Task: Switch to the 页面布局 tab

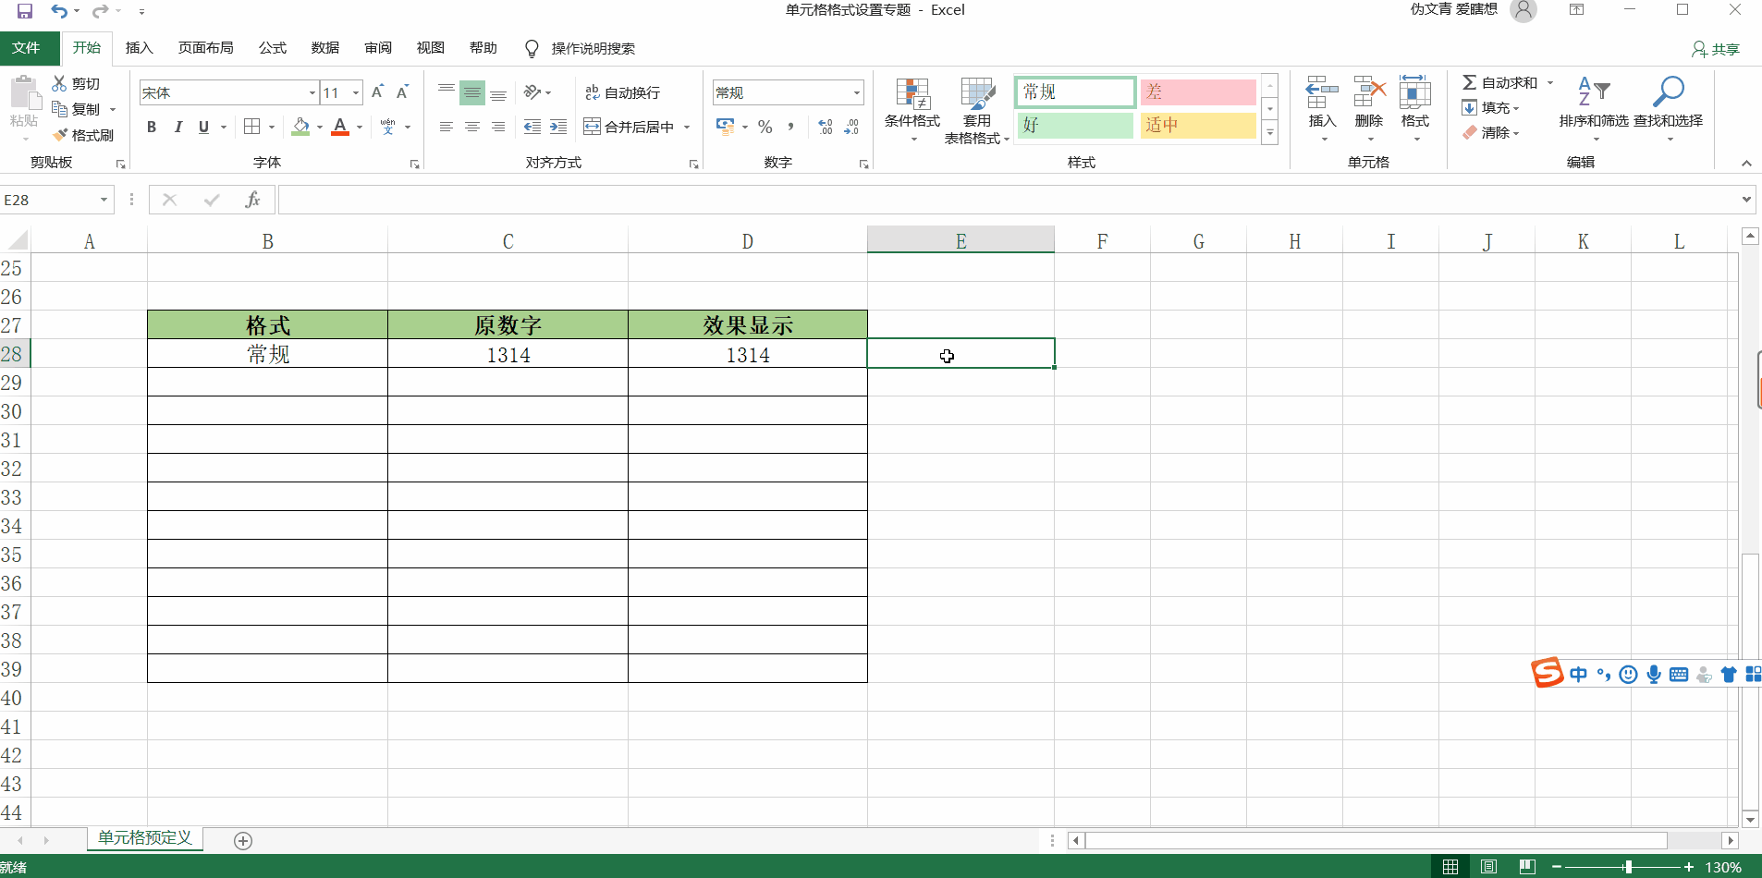Action: point(205,48)
